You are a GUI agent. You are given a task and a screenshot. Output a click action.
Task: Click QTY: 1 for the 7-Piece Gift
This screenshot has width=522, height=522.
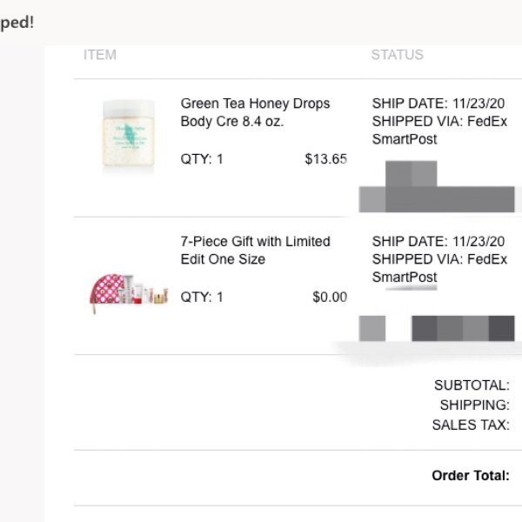[202, 297]
